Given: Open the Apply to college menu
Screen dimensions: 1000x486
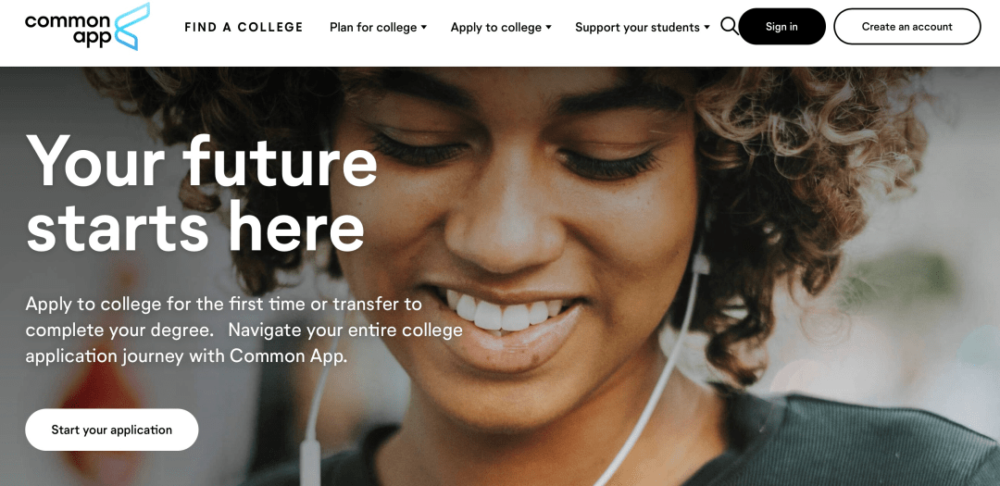Looking at the screenshot, I should 501,28.
